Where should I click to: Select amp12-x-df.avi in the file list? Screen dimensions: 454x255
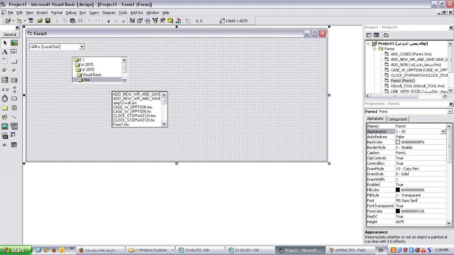(x=125, y=103)
